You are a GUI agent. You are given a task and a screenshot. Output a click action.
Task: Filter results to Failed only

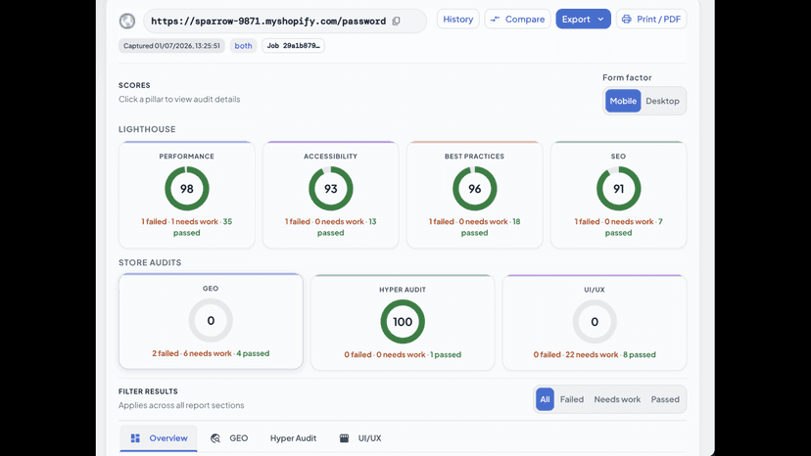tap(572, 399)
